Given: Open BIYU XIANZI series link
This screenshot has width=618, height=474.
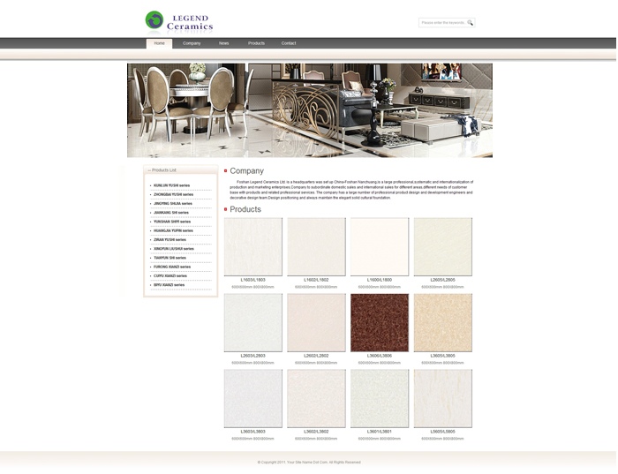Looking at the screenshot, I should (x=169, y=285).
